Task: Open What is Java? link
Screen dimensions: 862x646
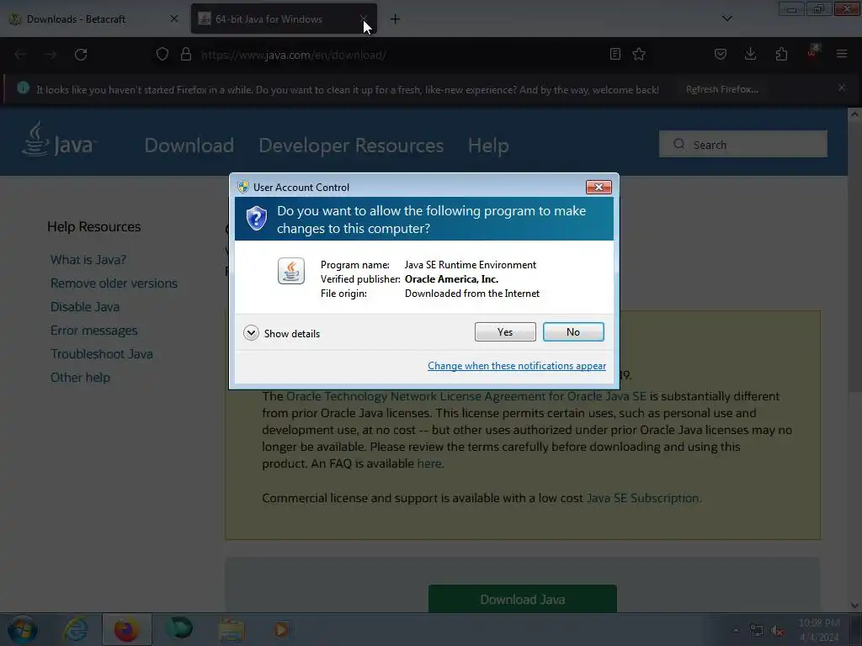Action: tap(88, 260)
